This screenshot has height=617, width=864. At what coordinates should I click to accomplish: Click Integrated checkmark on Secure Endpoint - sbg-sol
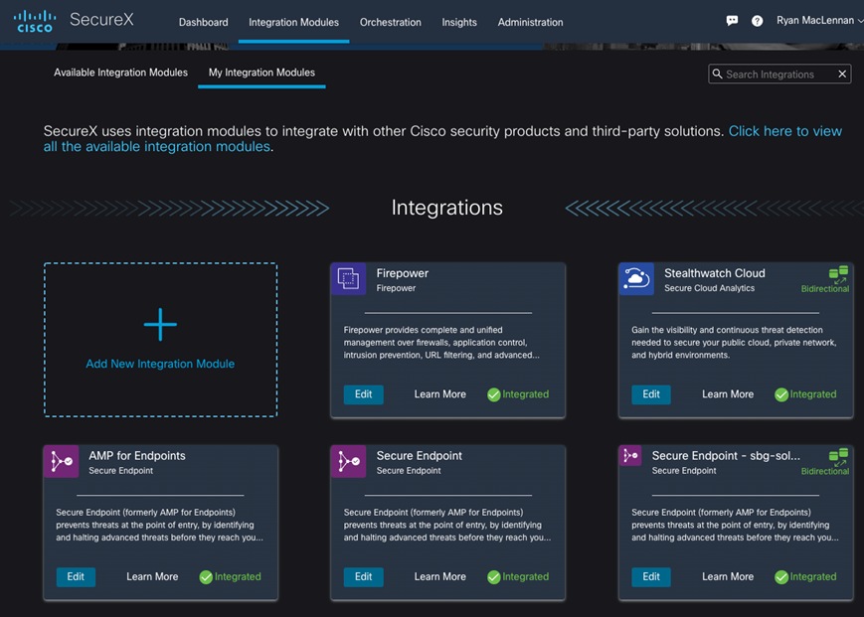[x=781, y=577]
